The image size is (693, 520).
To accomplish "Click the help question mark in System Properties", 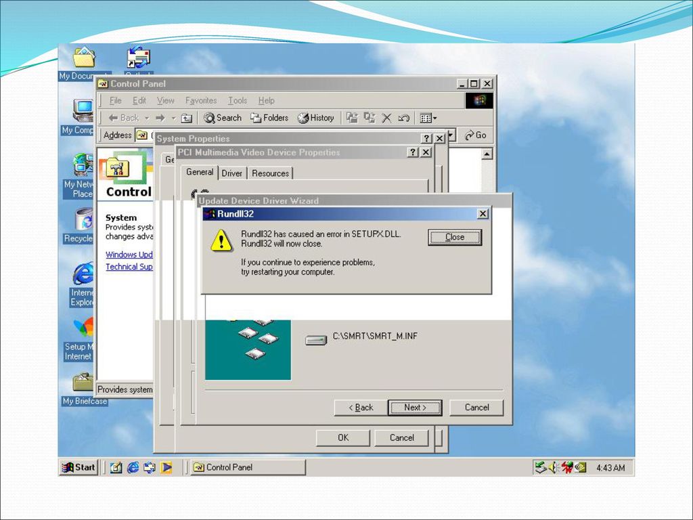I will (x=426, y=138).
